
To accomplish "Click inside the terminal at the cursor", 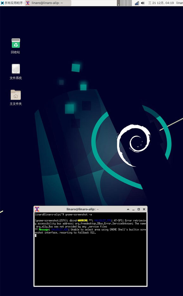I will [x=35, y=235].
